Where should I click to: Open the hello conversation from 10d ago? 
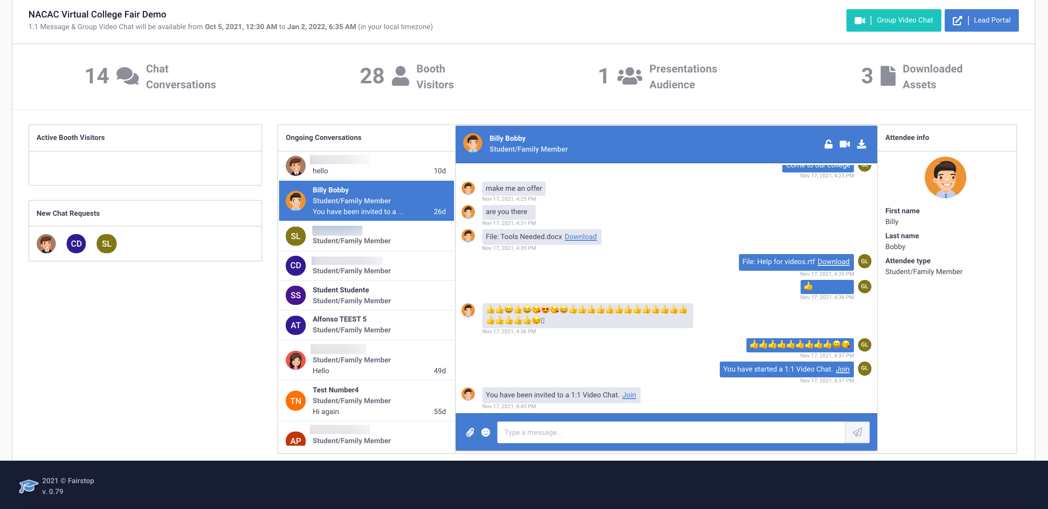click(366, 166)
